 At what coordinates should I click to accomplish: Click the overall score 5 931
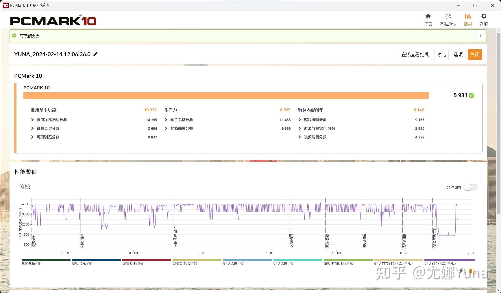(x=460, y=95)
